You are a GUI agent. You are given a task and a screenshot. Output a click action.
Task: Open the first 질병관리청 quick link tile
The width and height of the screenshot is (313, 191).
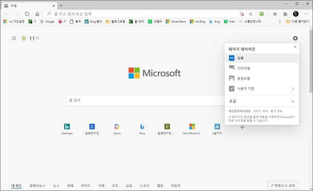click(x=92, y=129)
